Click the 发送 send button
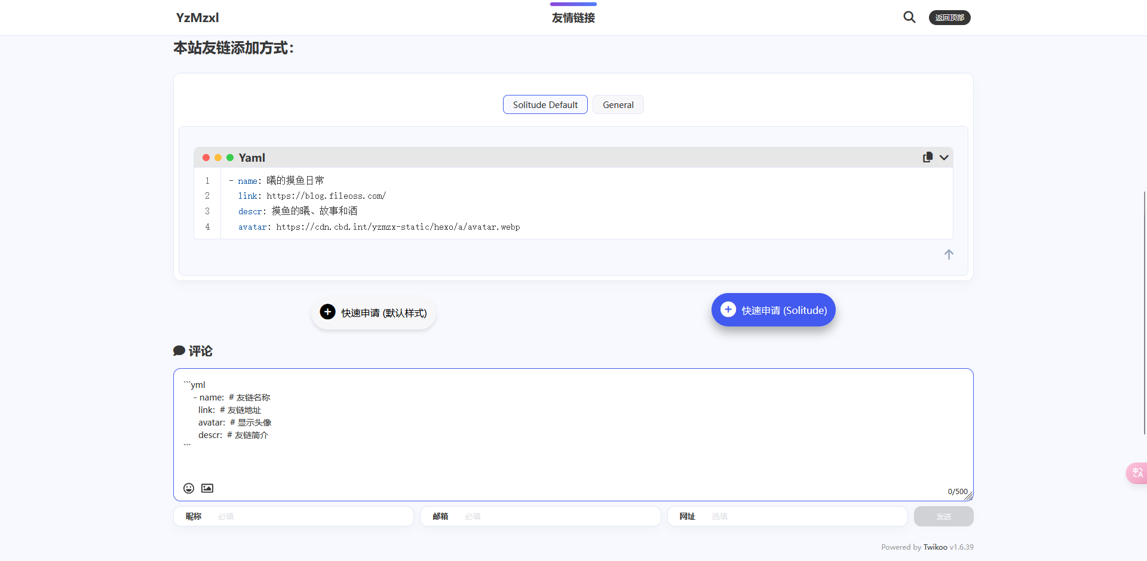The width and height of the screenshot is (1147, 561). tap(943, 516)
